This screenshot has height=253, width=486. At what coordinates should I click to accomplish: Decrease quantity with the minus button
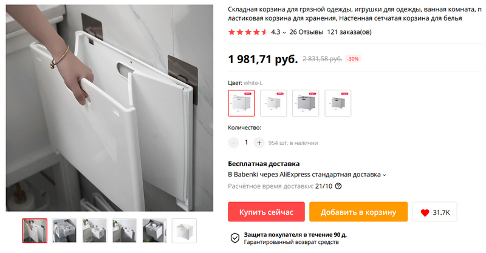coord(233,143)
